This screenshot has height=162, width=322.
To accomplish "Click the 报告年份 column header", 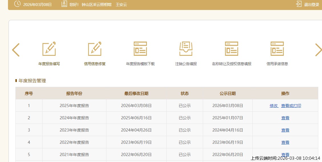I will [74, 93].
